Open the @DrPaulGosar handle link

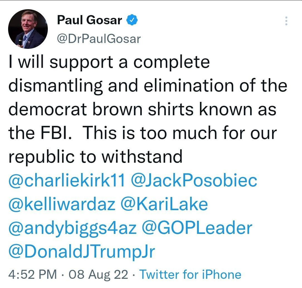(99, 39)
